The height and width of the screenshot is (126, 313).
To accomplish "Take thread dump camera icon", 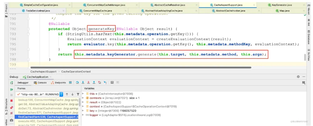I will coord(12,120).
